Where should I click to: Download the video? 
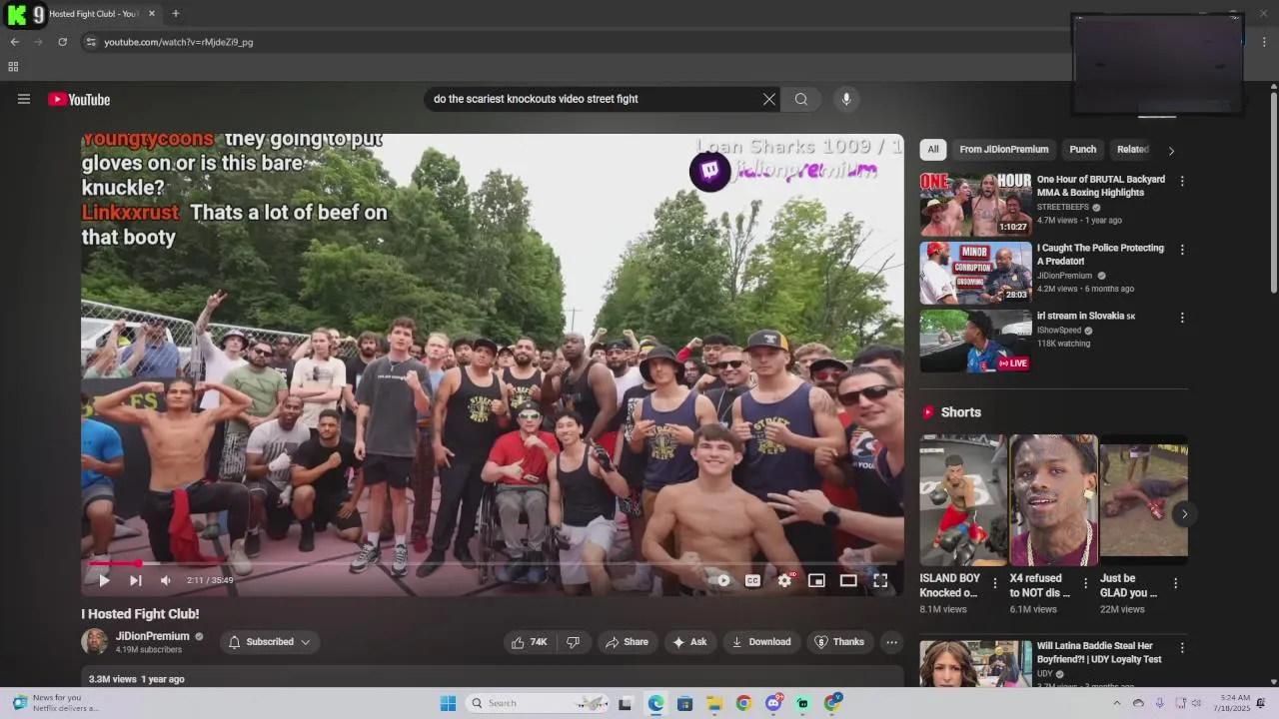(x=761, y=642)
